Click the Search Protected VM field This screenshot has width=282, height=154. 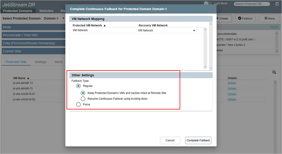[252, 4]
